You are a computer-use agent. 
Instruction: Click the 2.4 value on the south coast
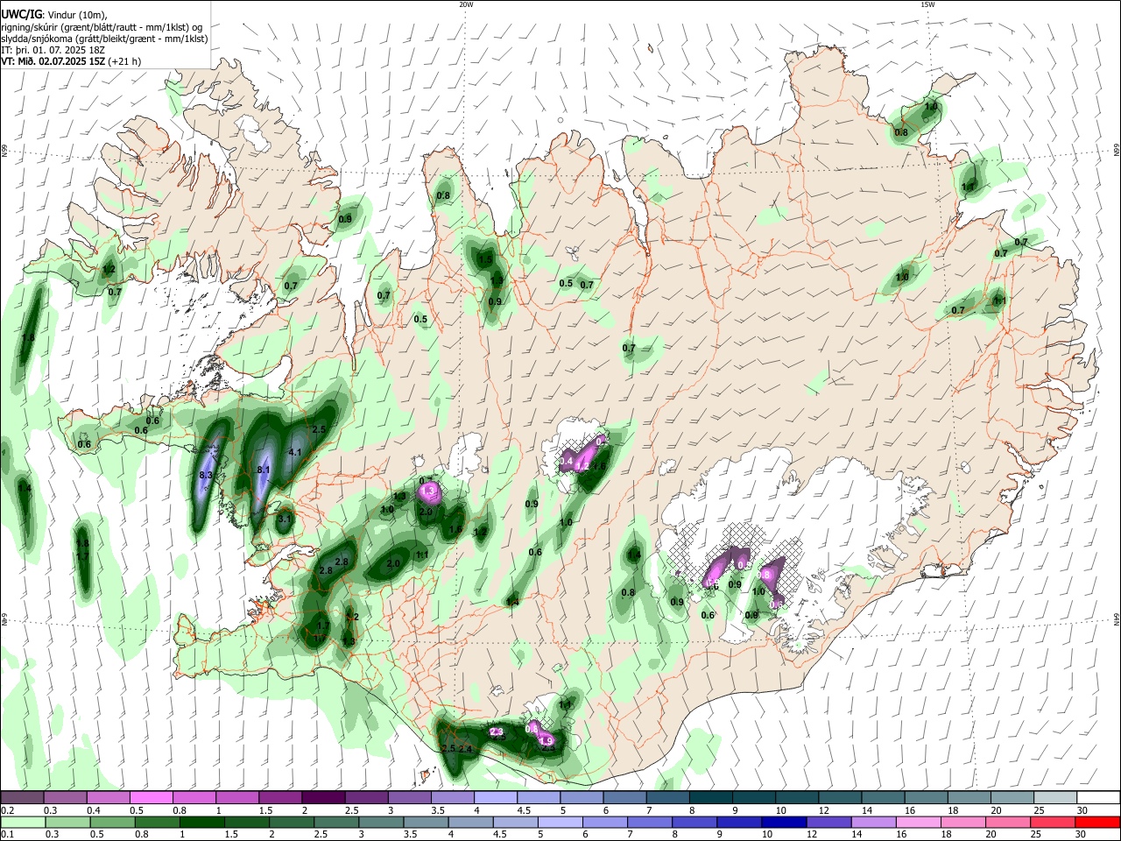click(465, 749)
